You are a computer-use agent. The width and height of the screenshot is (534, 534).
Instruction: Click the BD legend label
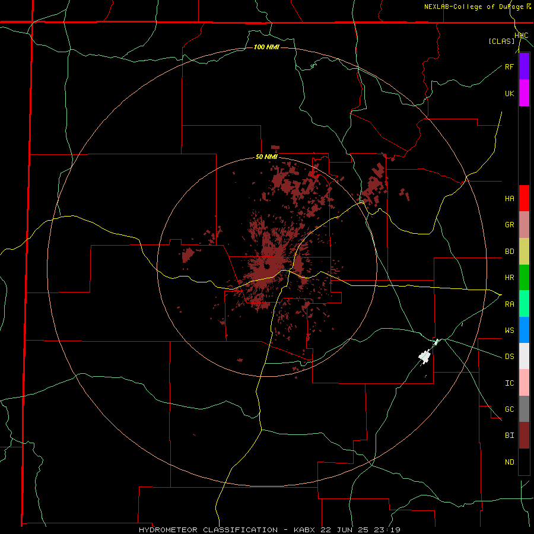[509, 252]
